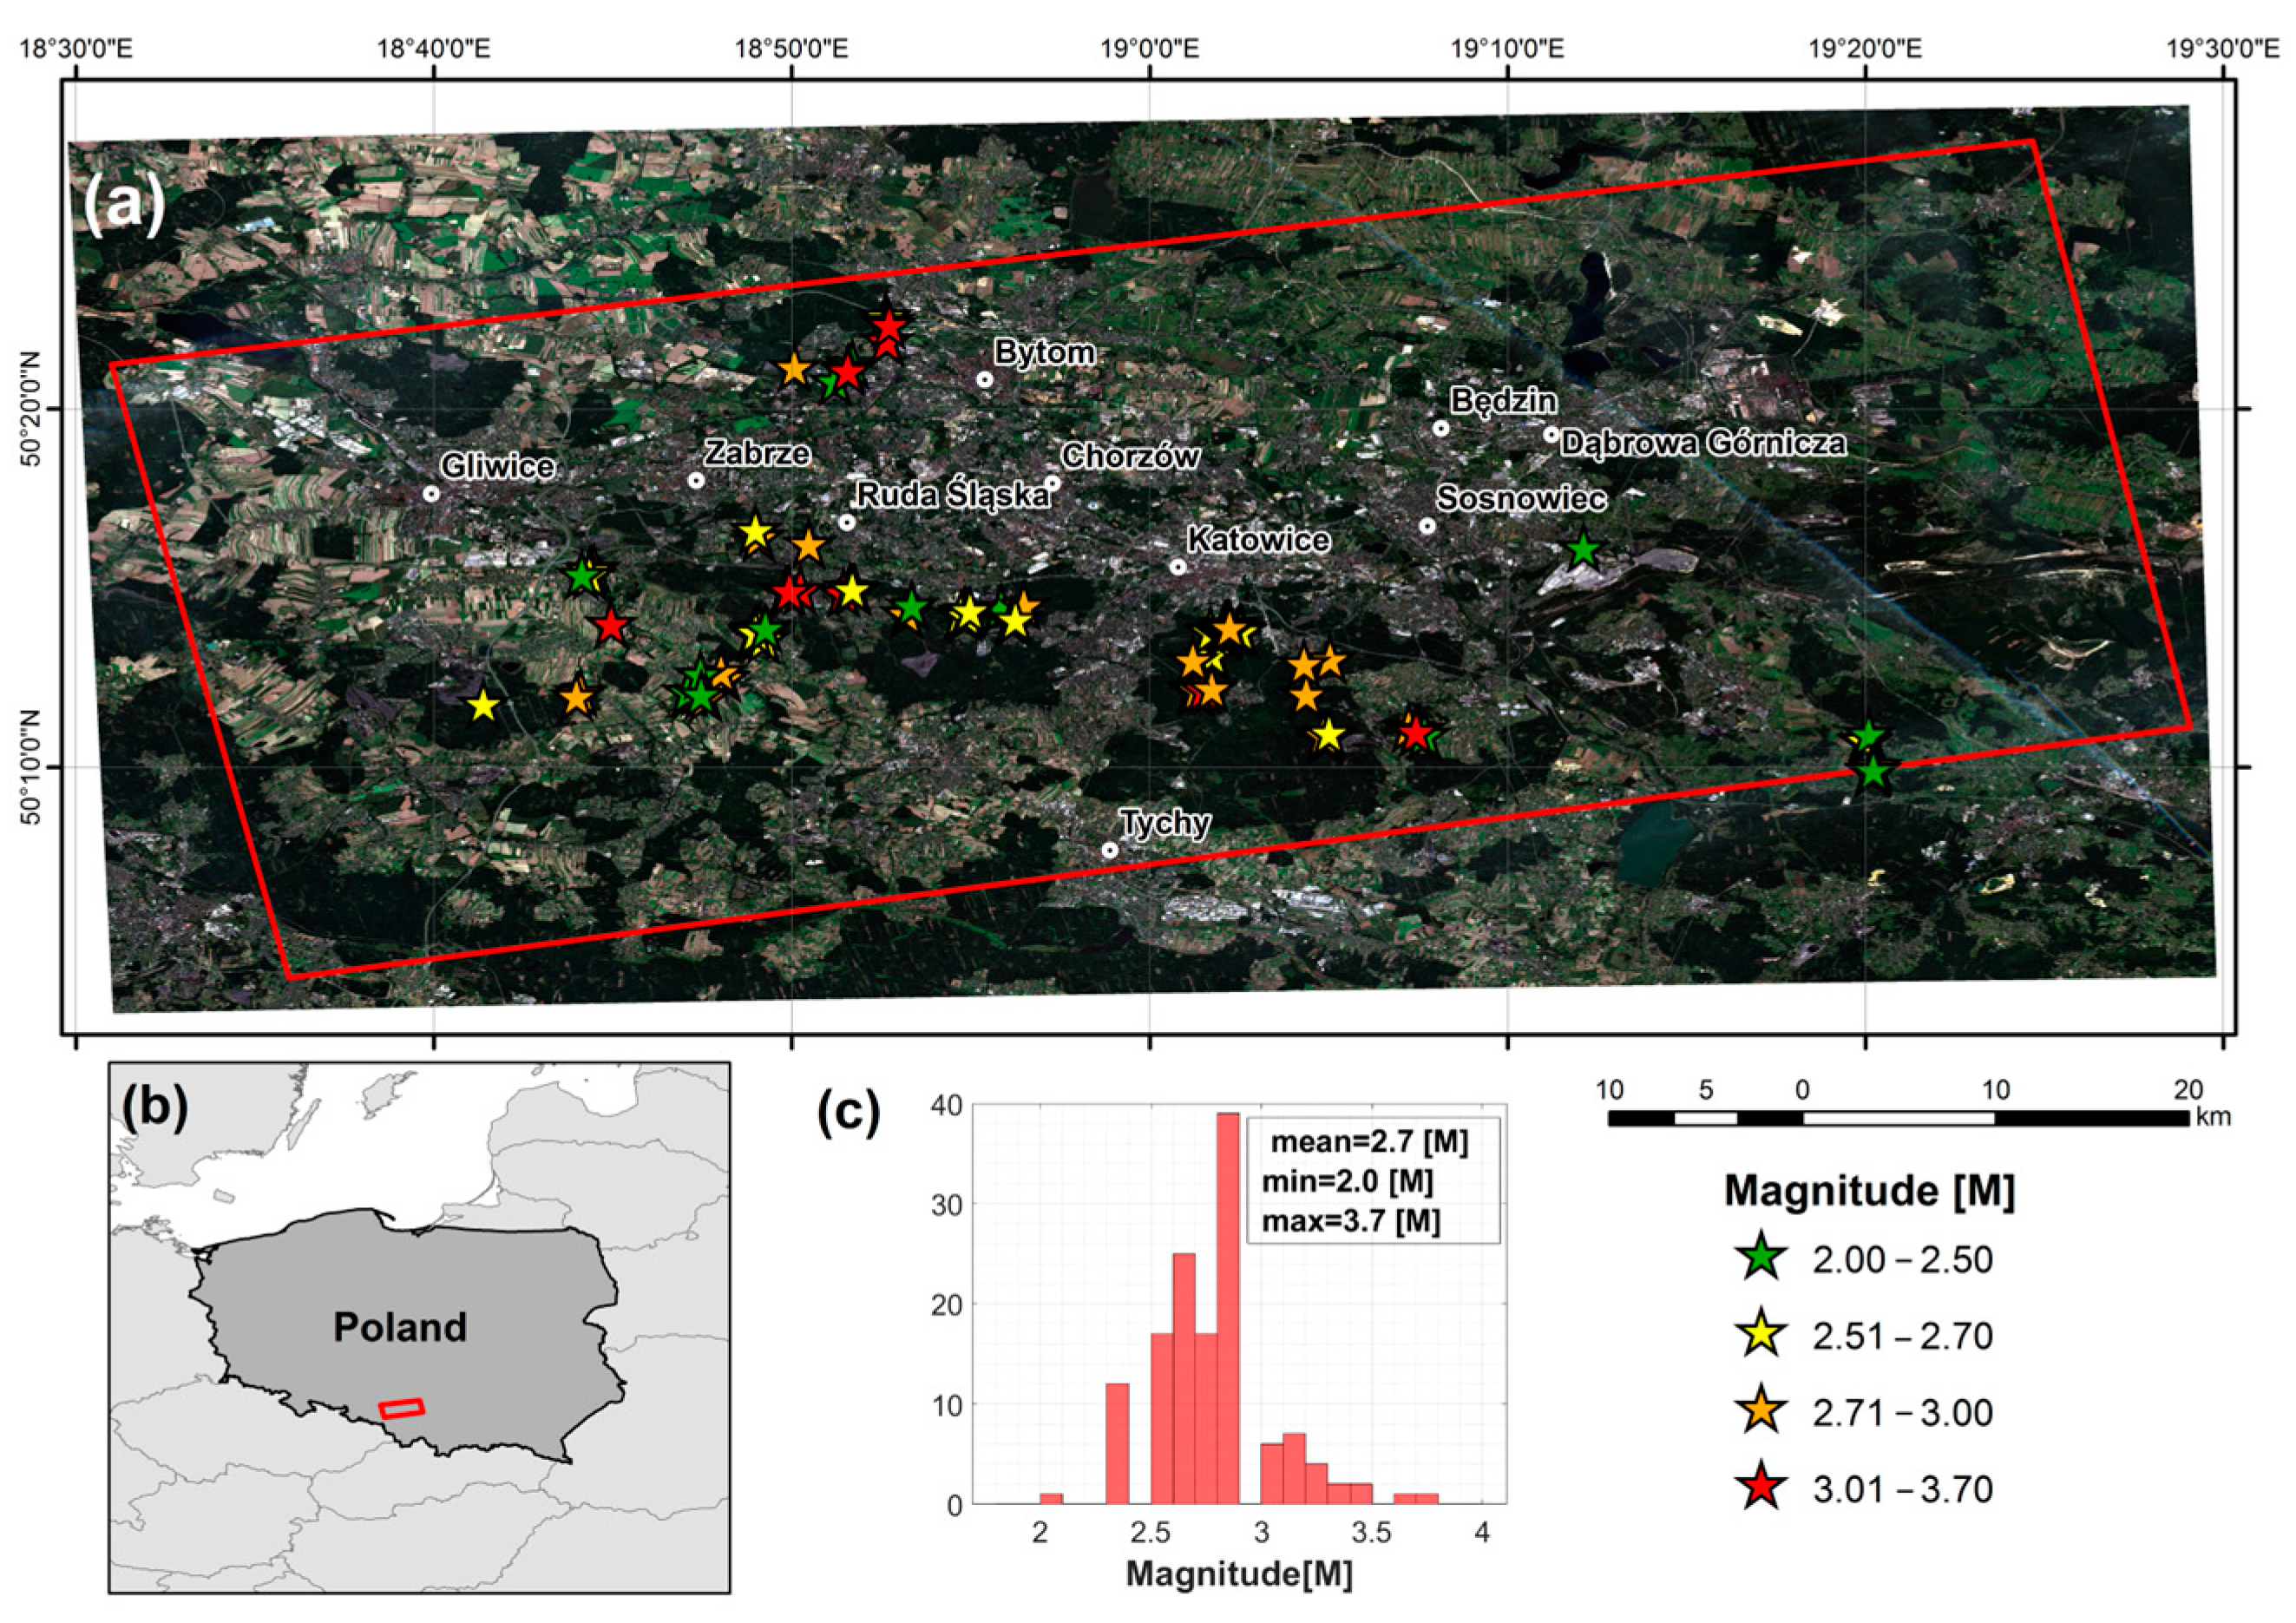Click the '2.71 – 3.00' legend range text
This screenshot has height=1623, width=2296.
click(1903, 1413)
